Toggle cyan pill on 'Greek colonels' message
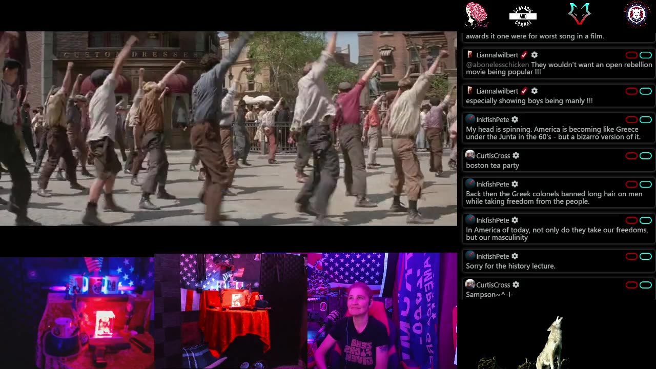The width and height of the screenshot is (656, 369). (646, 184)
